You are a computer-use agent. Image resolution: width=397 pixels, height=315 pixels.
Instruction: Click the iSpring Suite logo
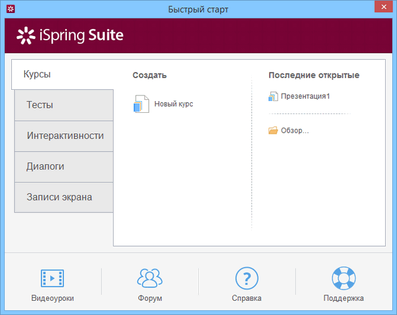tap(70, 35)
